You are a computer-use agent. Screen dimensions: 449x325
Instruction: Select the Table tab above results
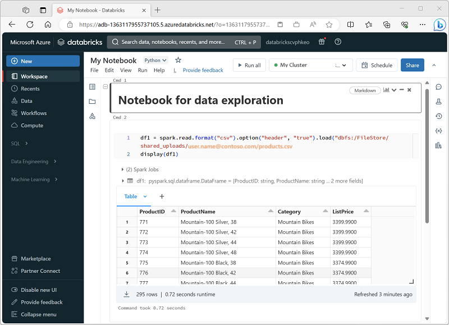coord(130,196)
